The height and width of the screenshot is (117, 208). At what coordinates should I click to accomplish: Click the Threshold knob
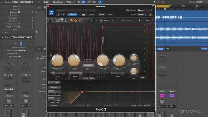pos(57,60)
